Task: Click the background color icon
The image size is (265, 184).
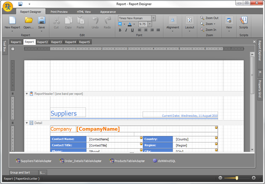Action: tap(120, 24)
